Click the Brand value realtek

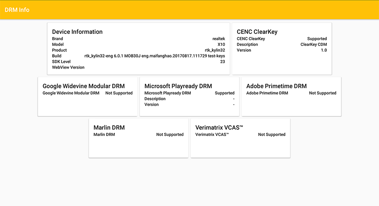(x=218, y=39)
